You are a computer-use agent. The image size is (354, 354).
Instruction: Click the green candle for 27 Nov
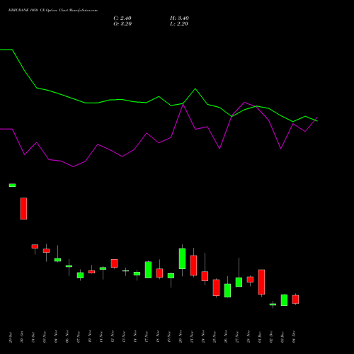(x=239, y=282)
